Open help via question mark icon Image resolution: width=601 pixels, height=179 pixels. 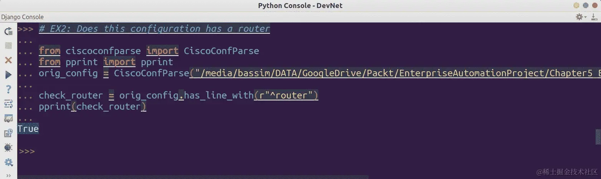click(8, 89)
